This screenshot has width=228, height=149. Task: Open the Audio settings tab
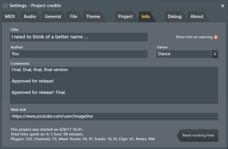click(30, 17)
